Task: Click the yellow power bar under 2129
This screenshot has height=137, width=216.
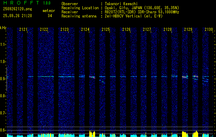Action: (x=185, y=134)
